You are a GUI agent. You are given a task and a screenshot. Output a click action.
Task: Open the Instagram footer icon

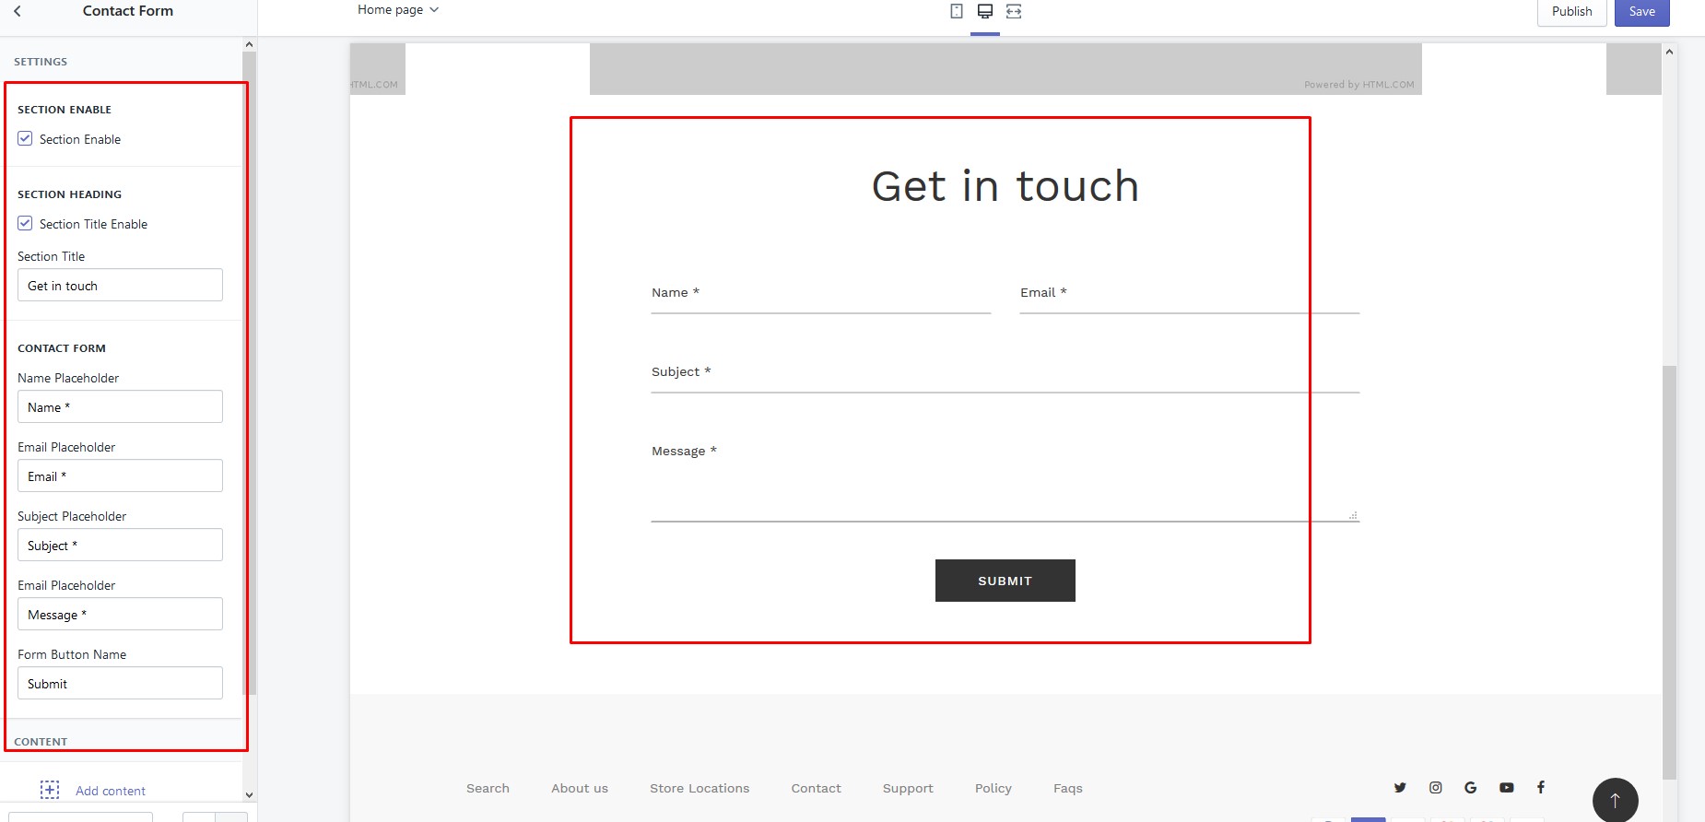pyautogui.click(x=1436, y=788)
